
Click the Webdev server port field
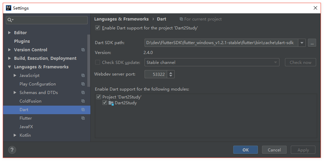(x=156, y=74)
